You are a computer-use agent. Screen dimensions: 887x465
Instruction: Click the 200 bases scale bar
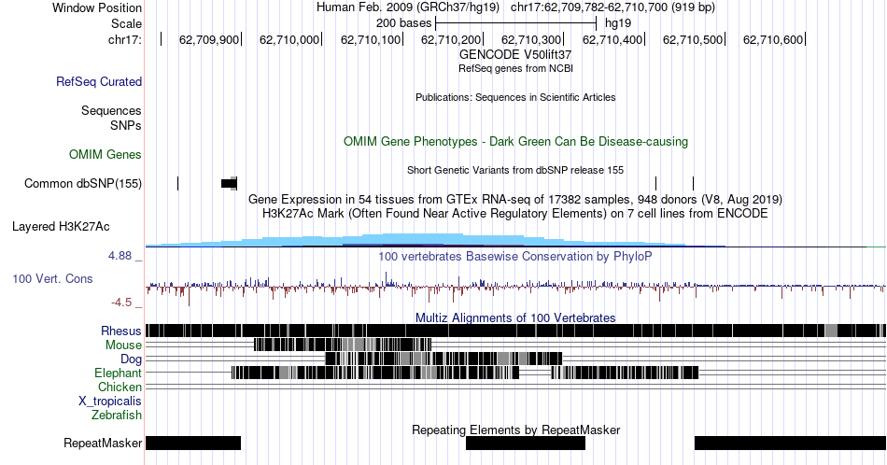pyautogui.click(x=516, y=23)
